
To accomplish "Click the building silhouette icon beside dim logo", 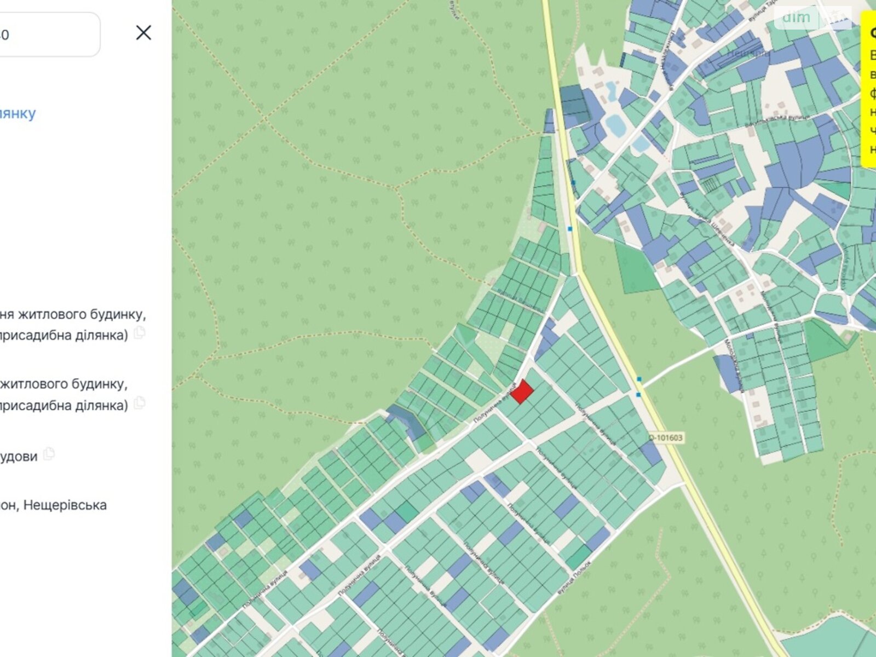I will tap(837, 18).
